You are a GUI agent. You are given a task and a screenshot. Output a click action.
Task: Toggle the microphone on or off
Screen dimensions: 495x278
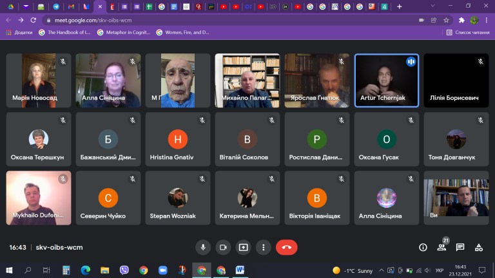(203, 247)
